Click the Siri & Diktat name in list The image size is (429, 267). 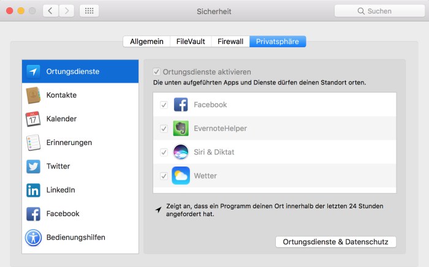[214, 152]
